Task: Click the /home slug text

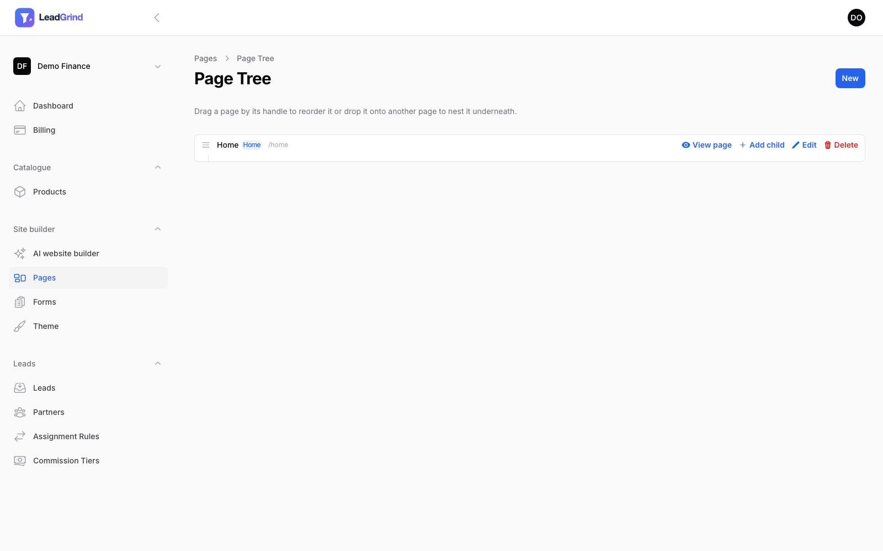Action: (278, 145)
